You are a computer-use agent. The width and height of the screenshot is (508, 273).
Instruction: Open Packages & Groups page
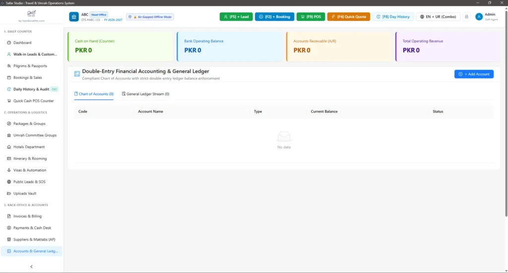32,123
